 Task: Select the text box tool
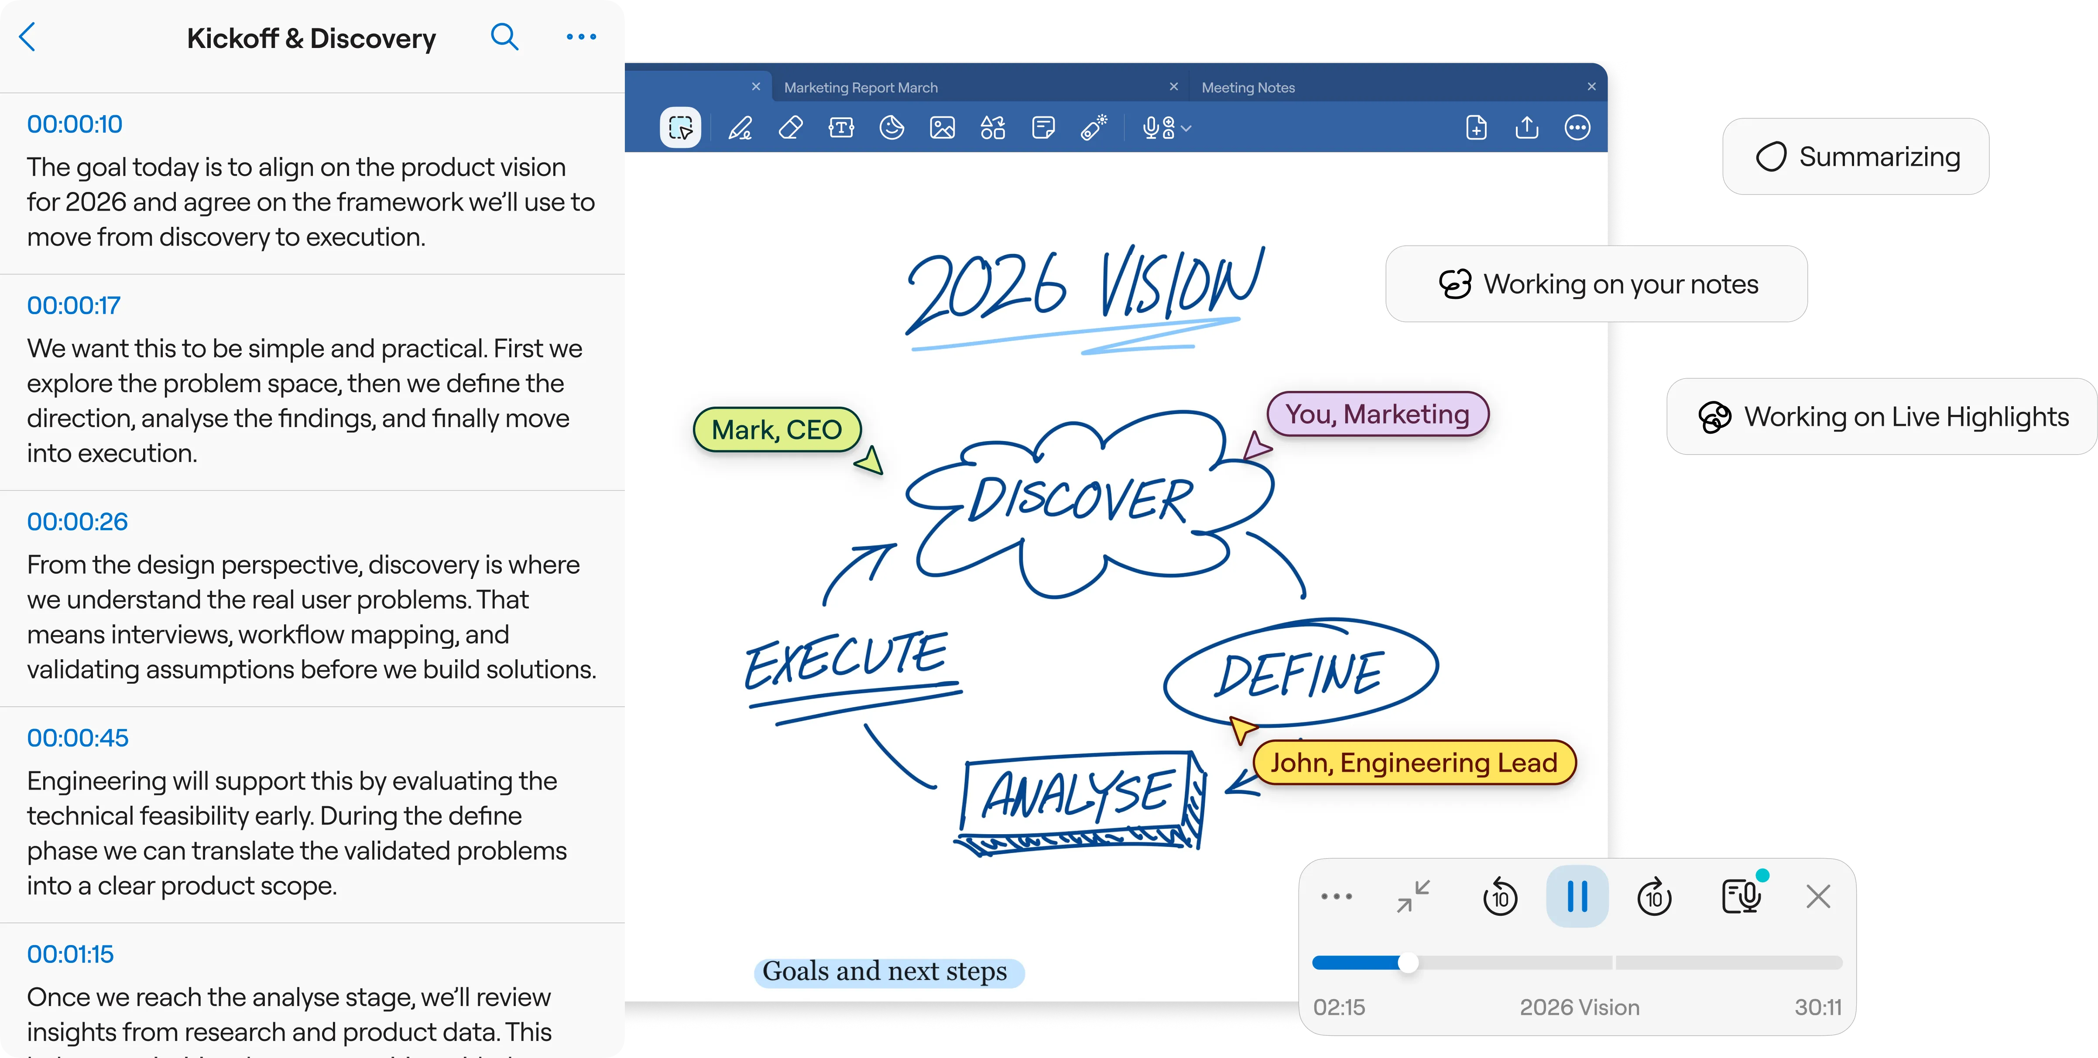(x=841, y=128)
